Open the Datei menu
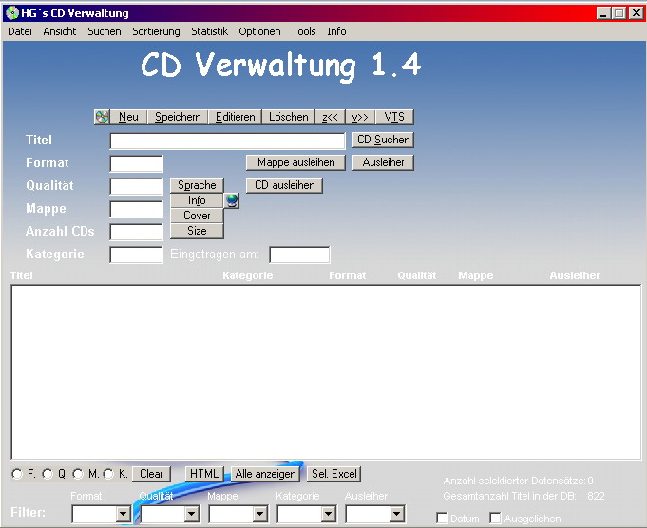Viewport: 647px width, 528px height. (20, 31)
